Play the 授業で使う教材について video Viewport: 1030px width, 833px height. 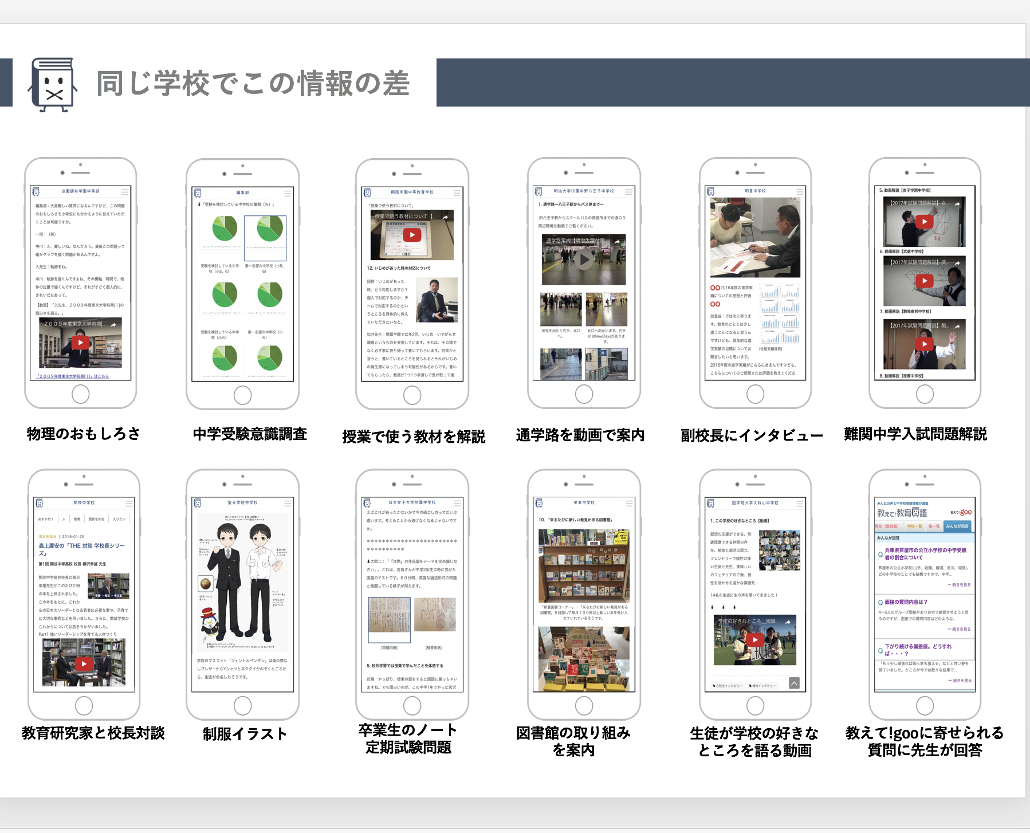pyautogui.click(x=412, y=235)
